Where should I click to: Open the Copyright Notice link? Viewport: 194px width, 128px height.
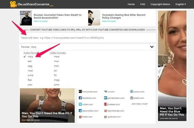[x=160, y=4]
